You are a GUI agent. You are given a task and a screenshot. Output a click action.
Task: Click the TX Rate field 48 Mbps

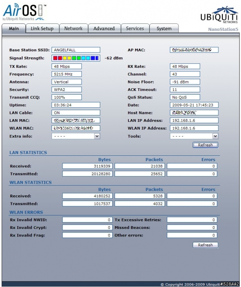[x=67, y=66]
